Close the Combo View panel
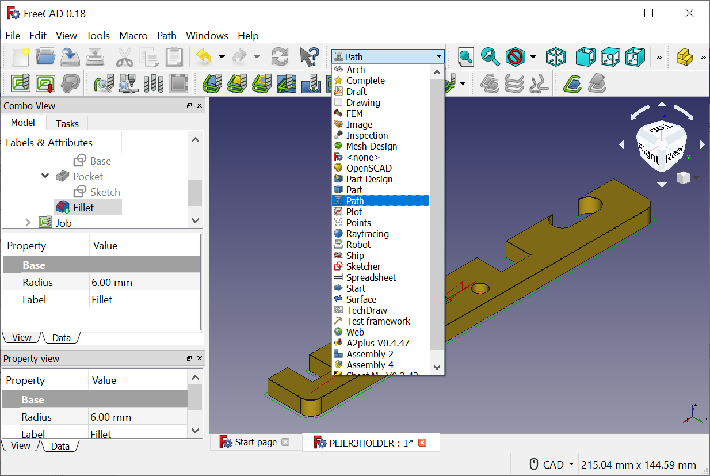 pyautogui.click(x=200, y=106)
